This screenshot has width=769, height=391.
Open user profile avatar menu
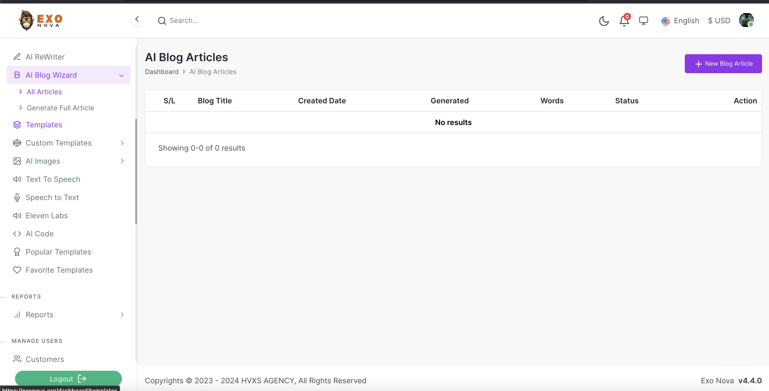point(746,20)
